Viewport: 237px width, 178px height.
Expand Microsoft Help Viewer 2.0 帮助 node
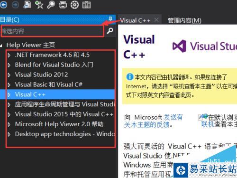coord(9,124)
